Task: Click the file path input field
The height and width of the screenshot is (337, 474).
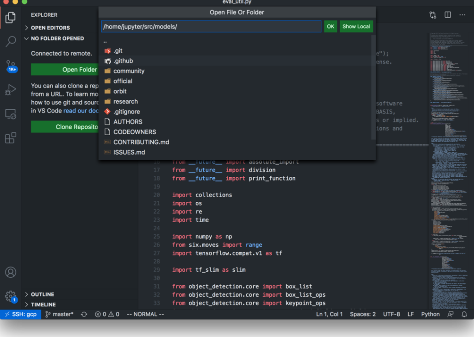Action: (211, 26)
